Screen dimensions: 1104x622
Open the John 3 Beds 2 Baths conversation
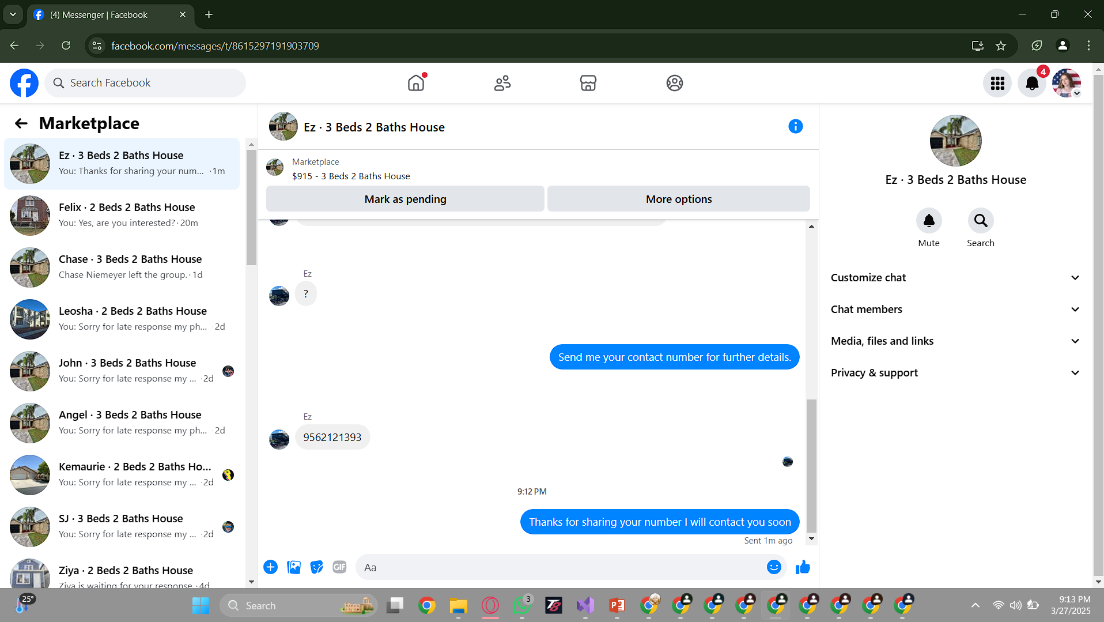122,371
